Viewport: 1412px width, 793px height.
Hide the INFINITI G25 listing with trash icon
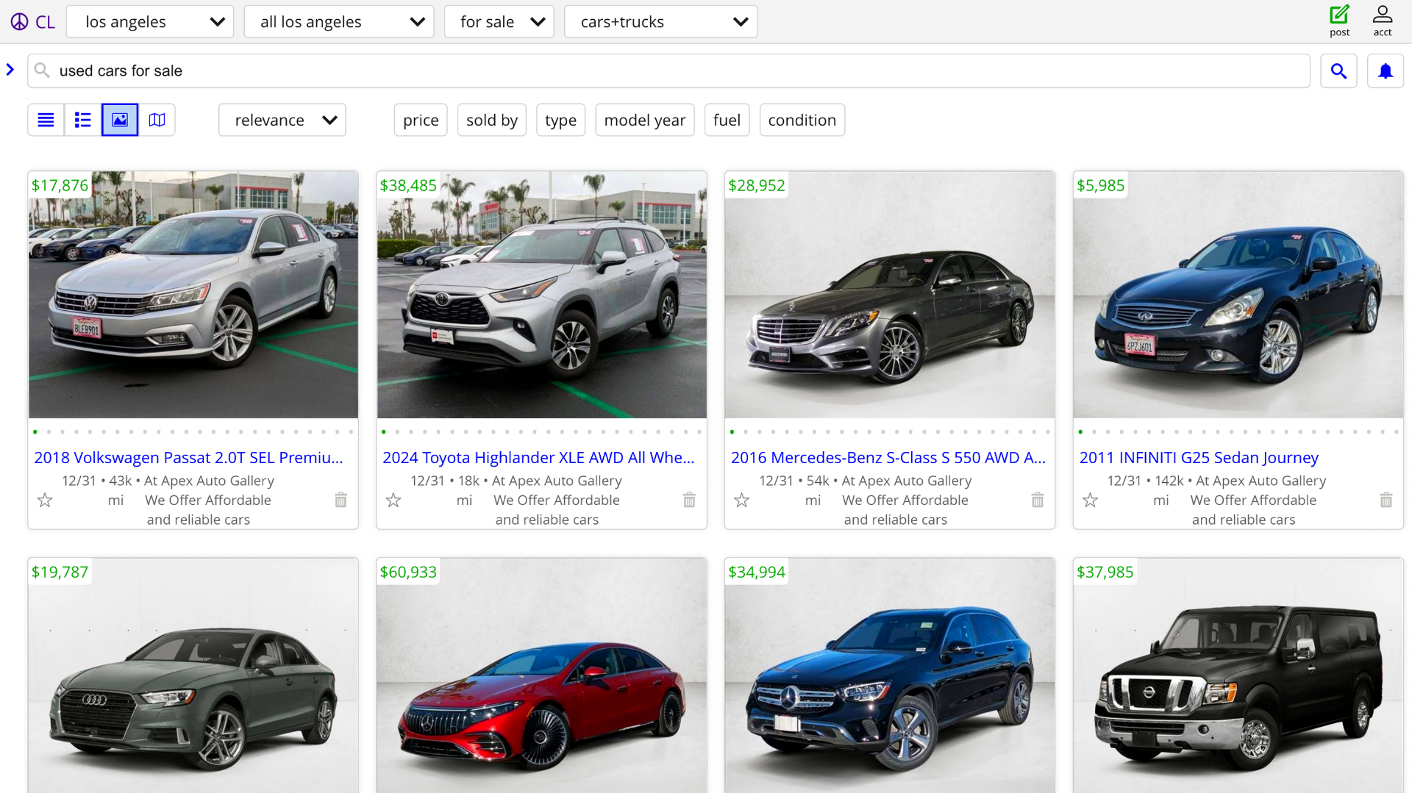pos(1386,500)
